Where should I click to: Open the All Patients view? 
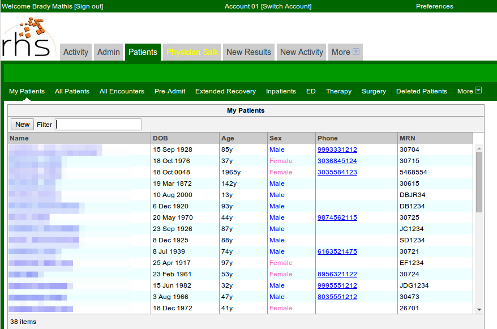[72, 91]
